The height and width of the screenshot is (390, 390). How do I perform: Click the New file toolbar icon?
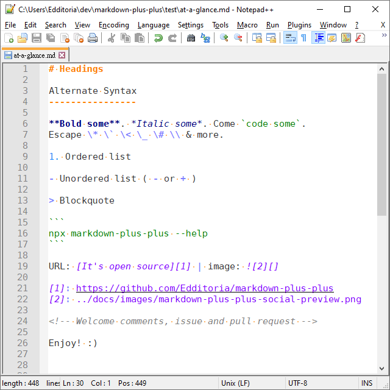pyautogui.click(x=9, y=38)
